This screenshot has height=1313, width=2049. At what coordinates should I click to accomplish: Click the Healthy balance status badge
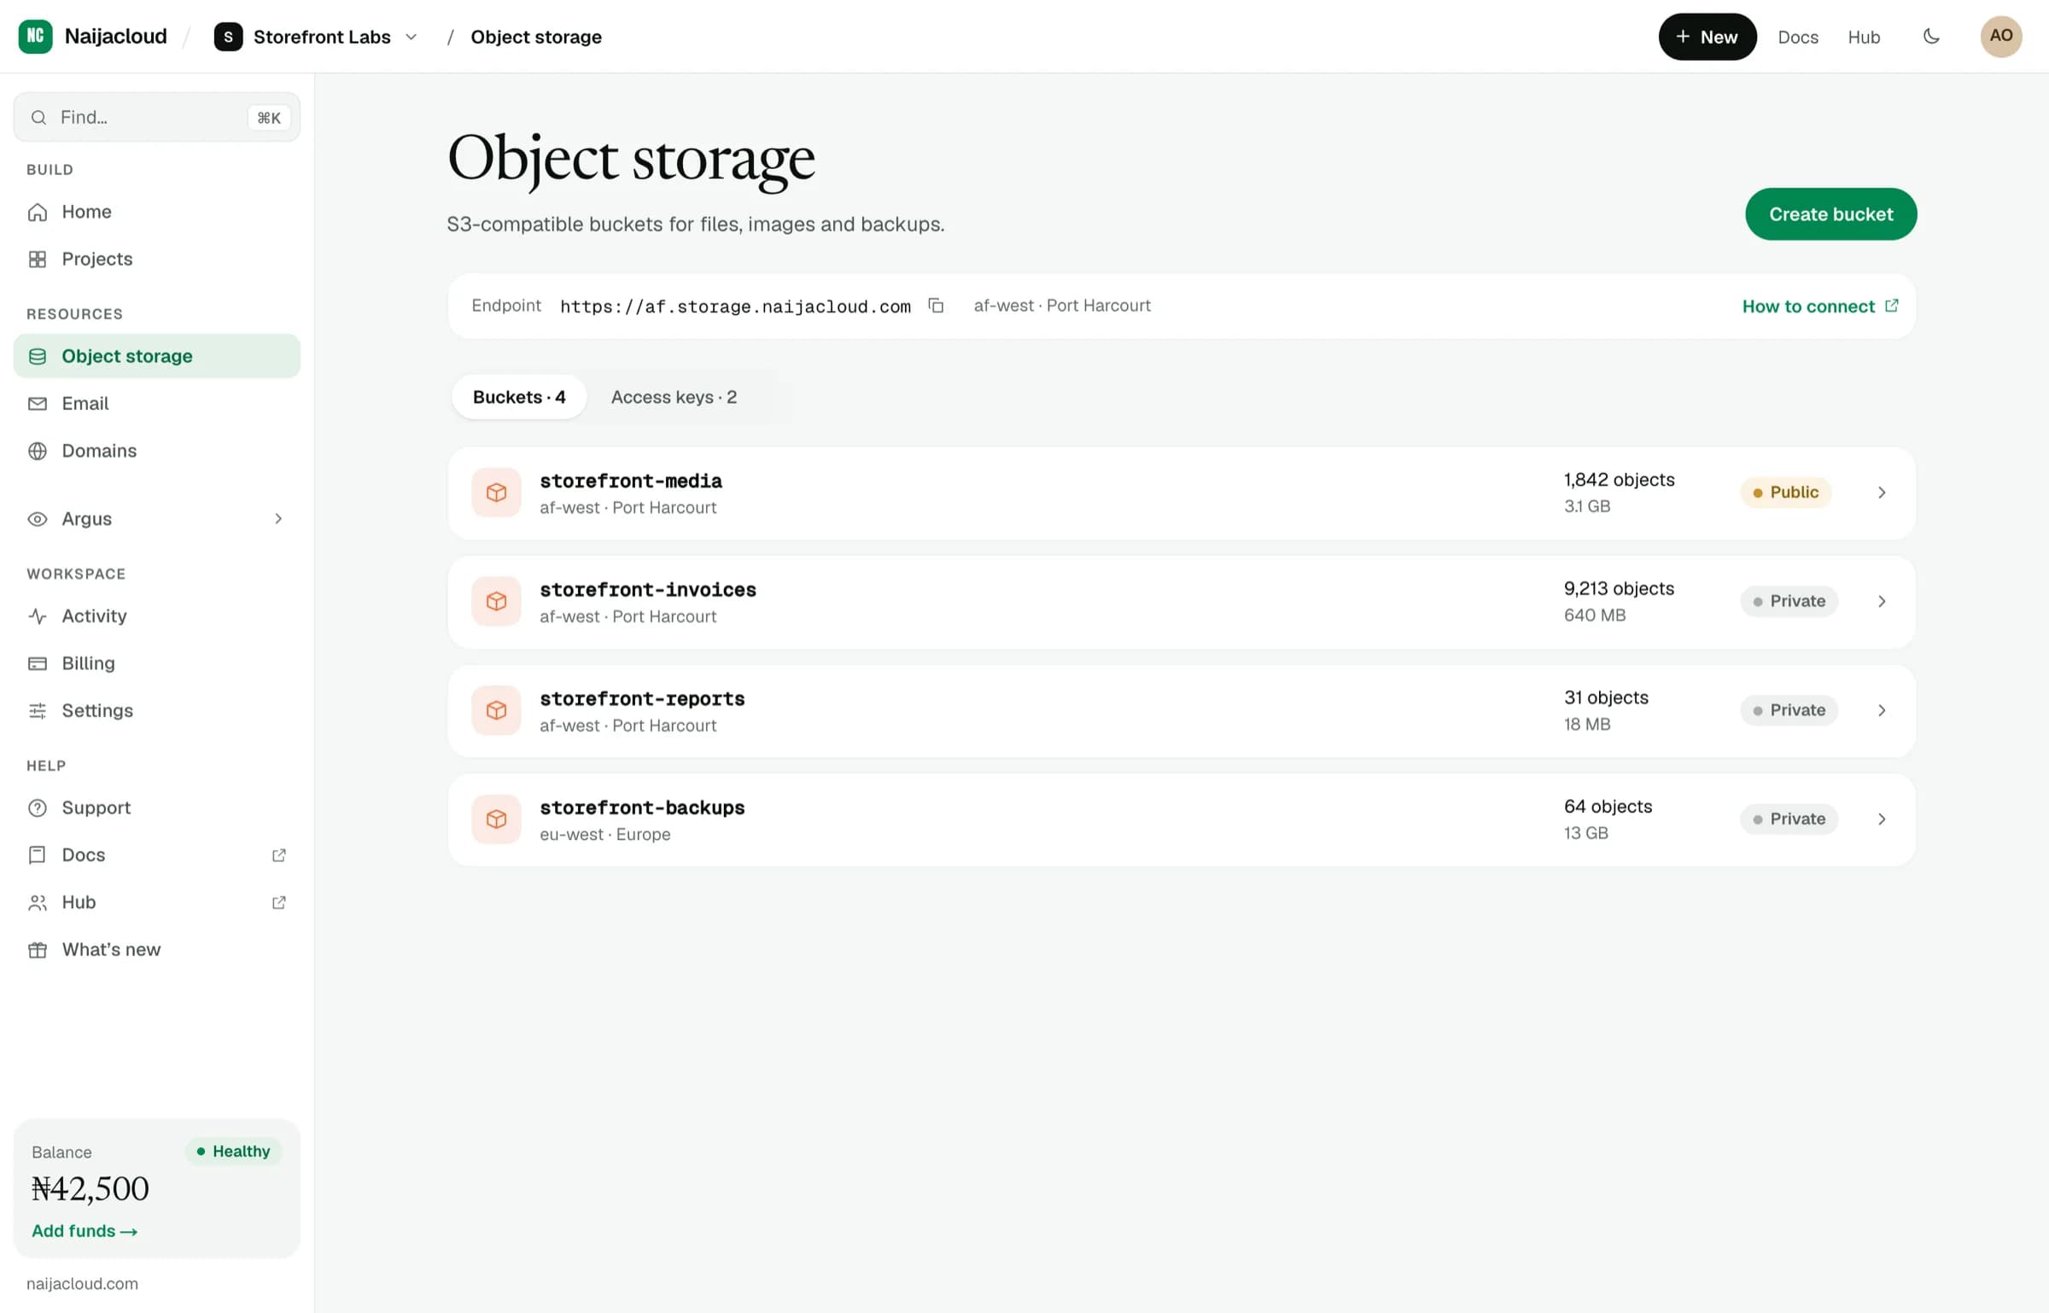[x=233, y=1151]
